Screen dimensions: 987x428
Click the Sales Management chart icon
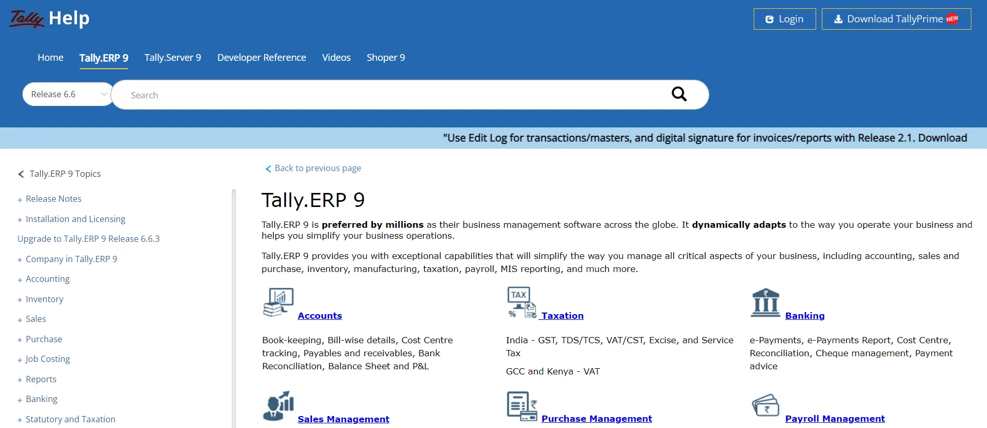click(x=279, y=406)
